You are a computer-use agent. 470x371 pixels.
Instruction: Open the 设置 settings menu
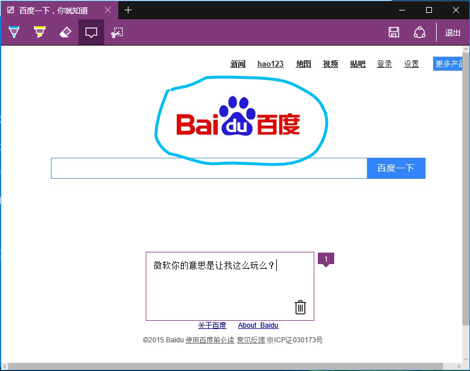coord(411,64)
